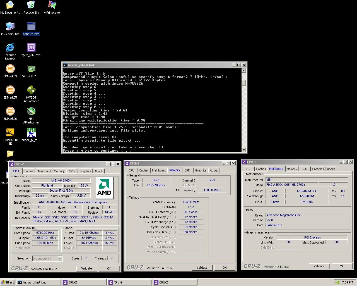This screenshot has width=357, height=286.
Task: Launch GPU-Z desktop icon
Action: tap(31, 71)
